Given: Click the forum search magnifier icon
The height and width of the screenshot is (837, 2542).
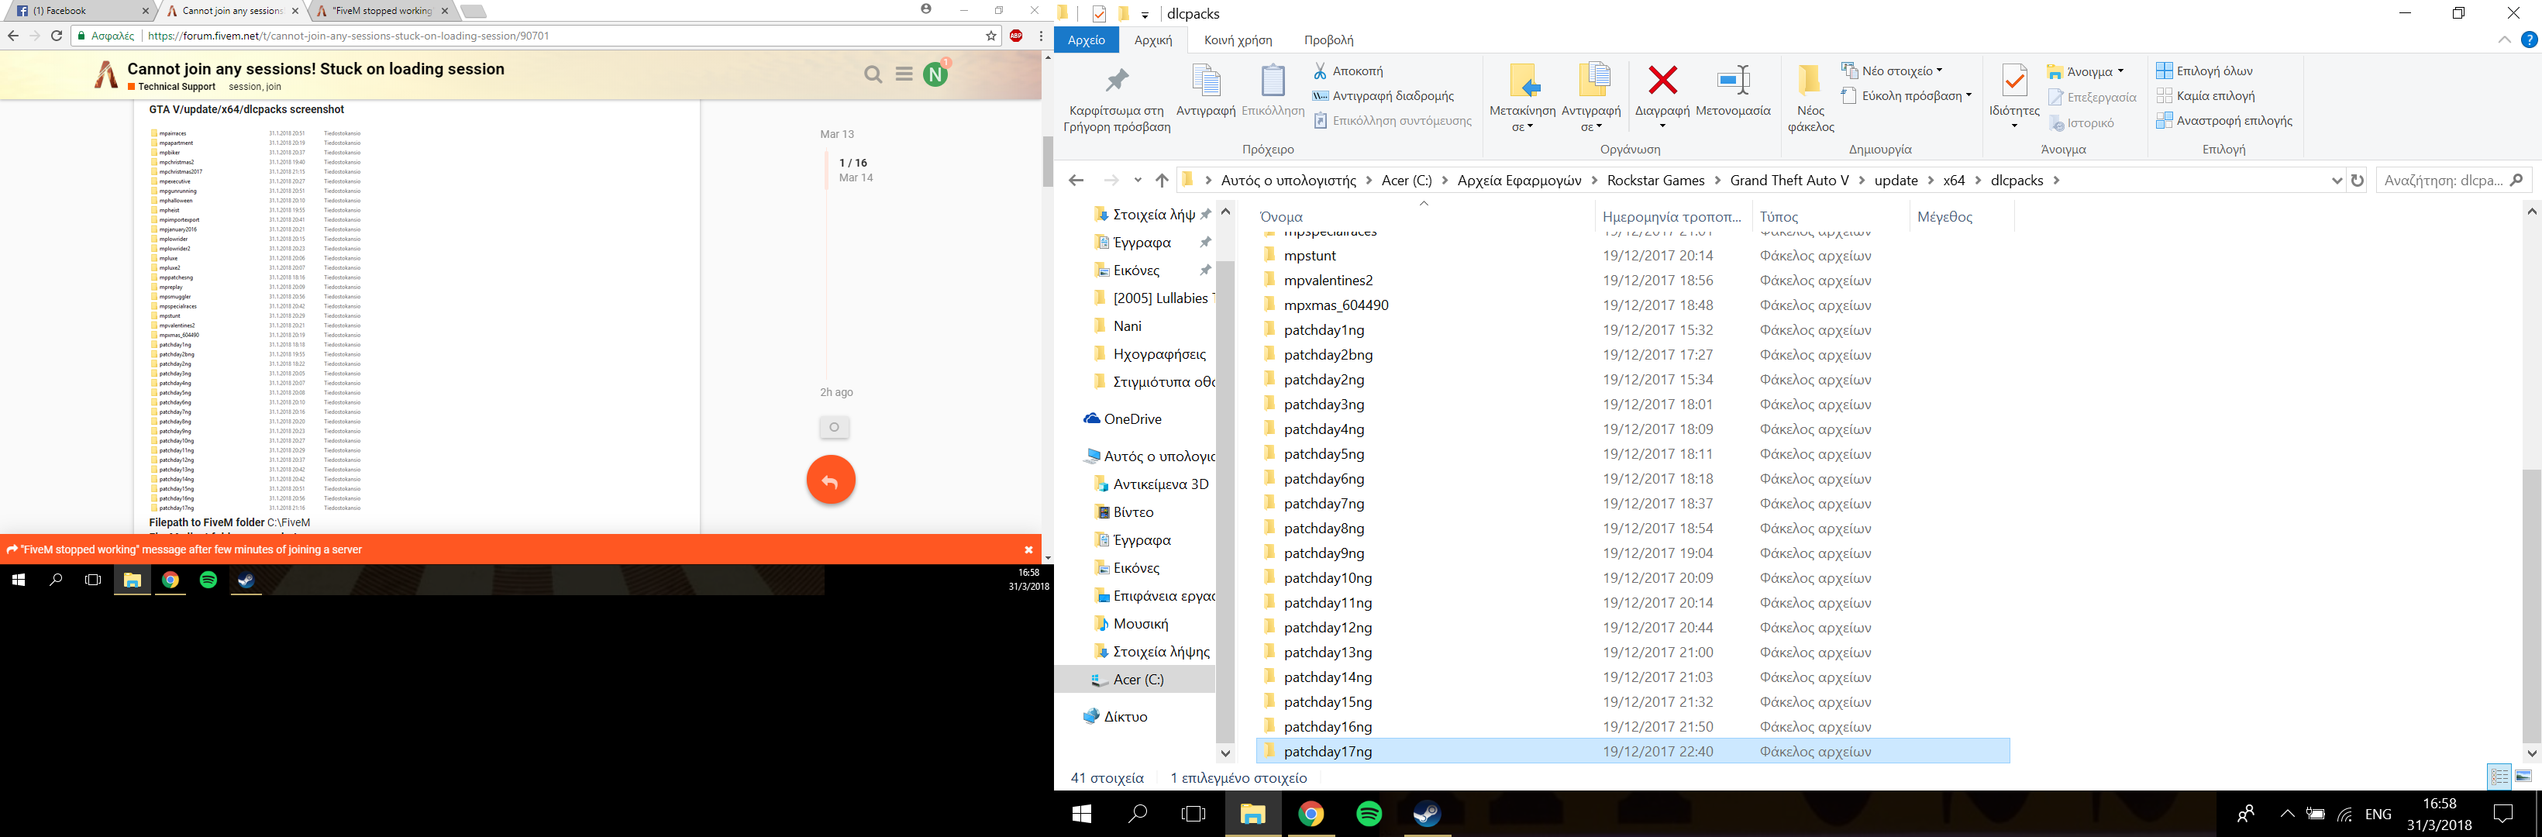Looking at the screenshot, I should coord(873,74).
